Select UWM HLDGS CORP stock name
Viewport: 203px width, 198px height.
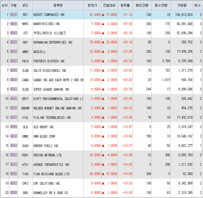coord(44,136)
